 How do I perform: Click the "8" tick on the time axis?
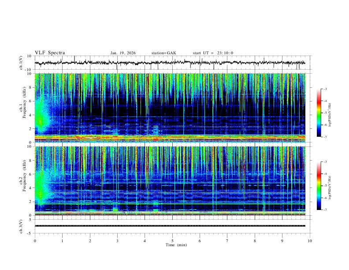tap(255, 241)
